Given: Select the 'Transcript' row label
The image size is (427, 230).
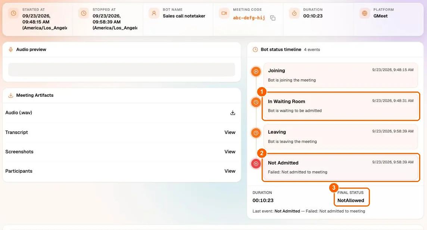Looking at the screenshot, I should (x=17, y=132).
